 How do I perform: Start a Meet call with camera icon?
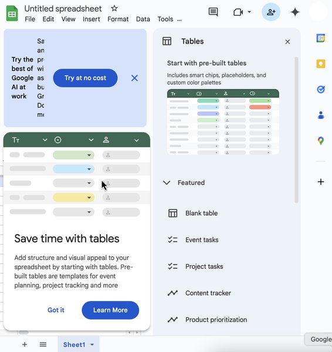pyautogui.click(x=238, y=12)
